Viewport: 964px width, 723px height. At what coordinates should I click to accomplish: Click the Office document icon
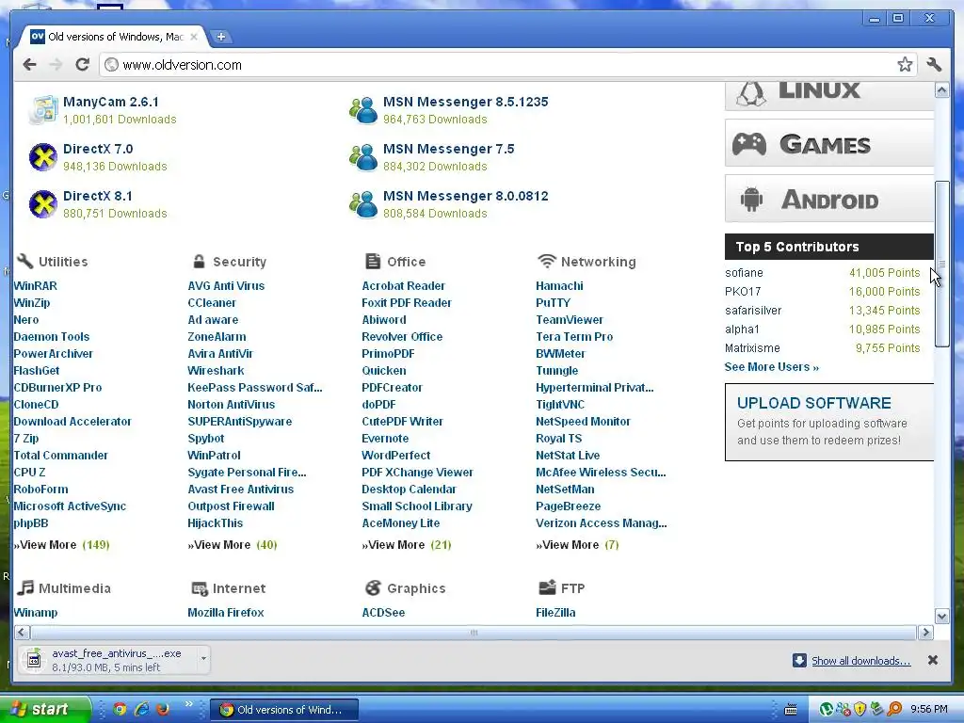[373, 262]
